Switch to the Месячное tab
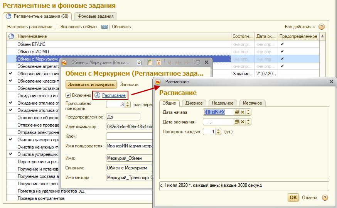The image size is (337, 208). coord(252,103)
